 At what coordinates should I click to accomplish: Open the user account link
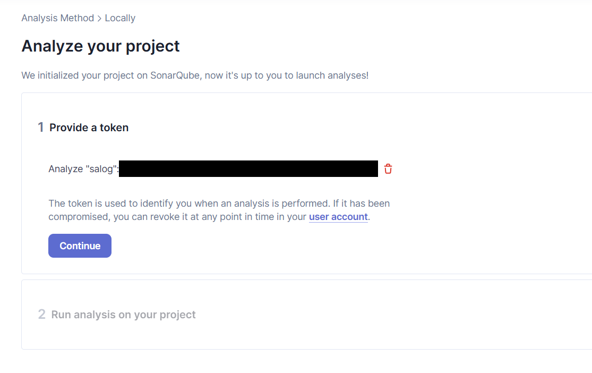click(338, 217)
